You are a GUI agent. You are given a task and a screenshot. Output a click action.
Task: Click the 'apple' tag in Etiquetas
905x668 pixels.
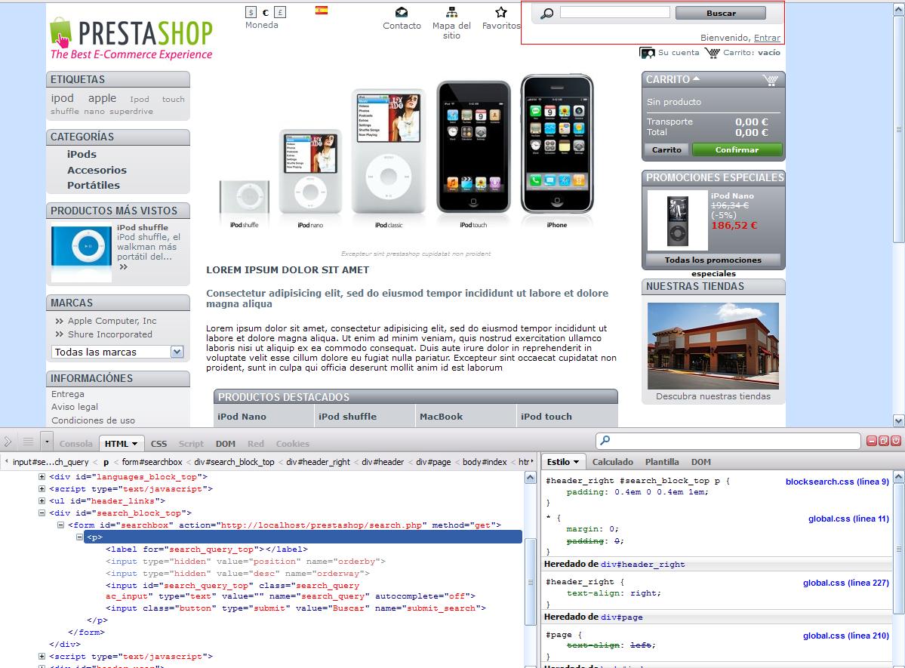point(102,98)
